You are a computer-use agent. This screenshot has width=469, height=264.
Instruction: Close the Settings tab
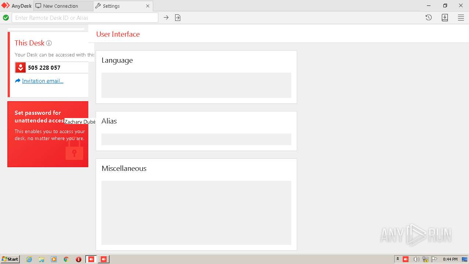[148, 6]
